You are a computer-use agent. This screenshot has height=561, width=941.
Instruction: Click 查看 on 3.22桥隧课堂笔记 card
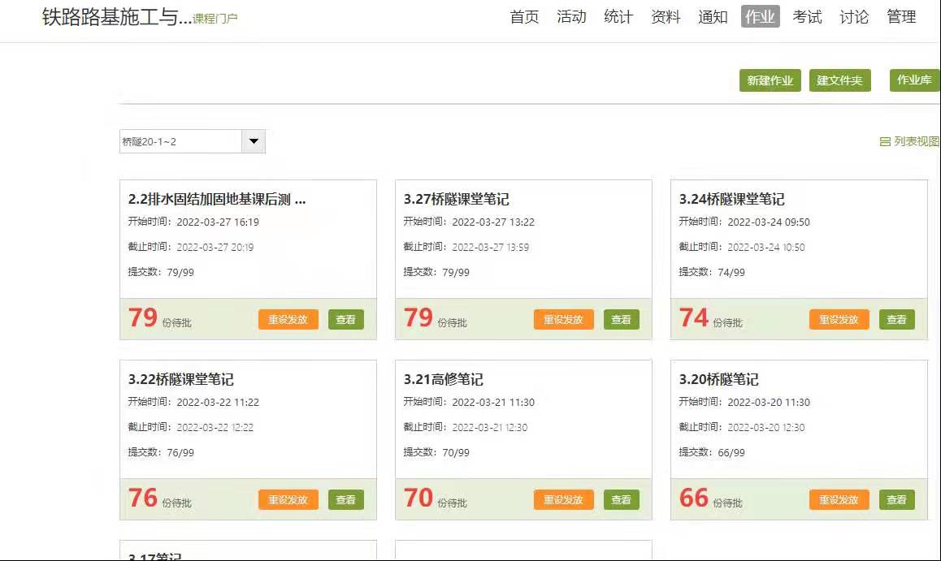[x=345, y=500]
